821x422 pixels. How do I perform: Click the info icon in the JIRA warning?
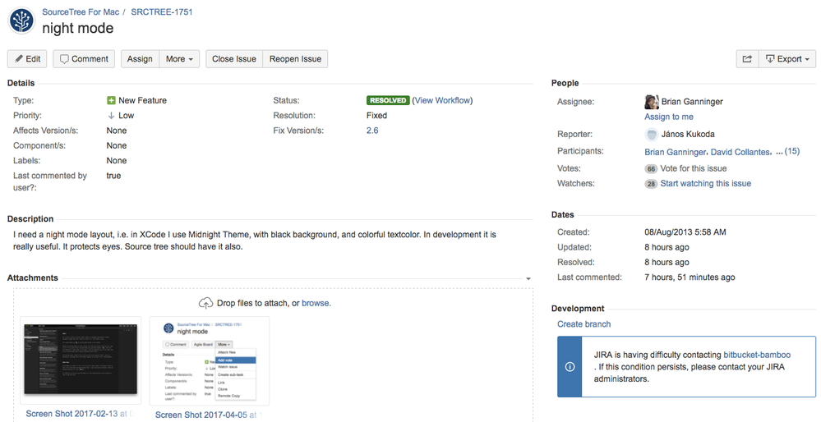tap(570, 366)
